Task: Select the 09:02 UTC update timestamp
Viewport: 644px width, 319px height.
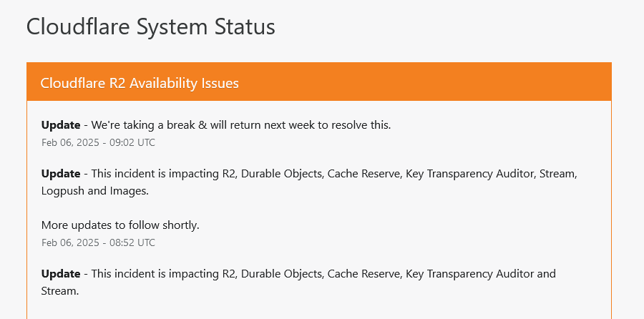Action: tap(98, 142)
